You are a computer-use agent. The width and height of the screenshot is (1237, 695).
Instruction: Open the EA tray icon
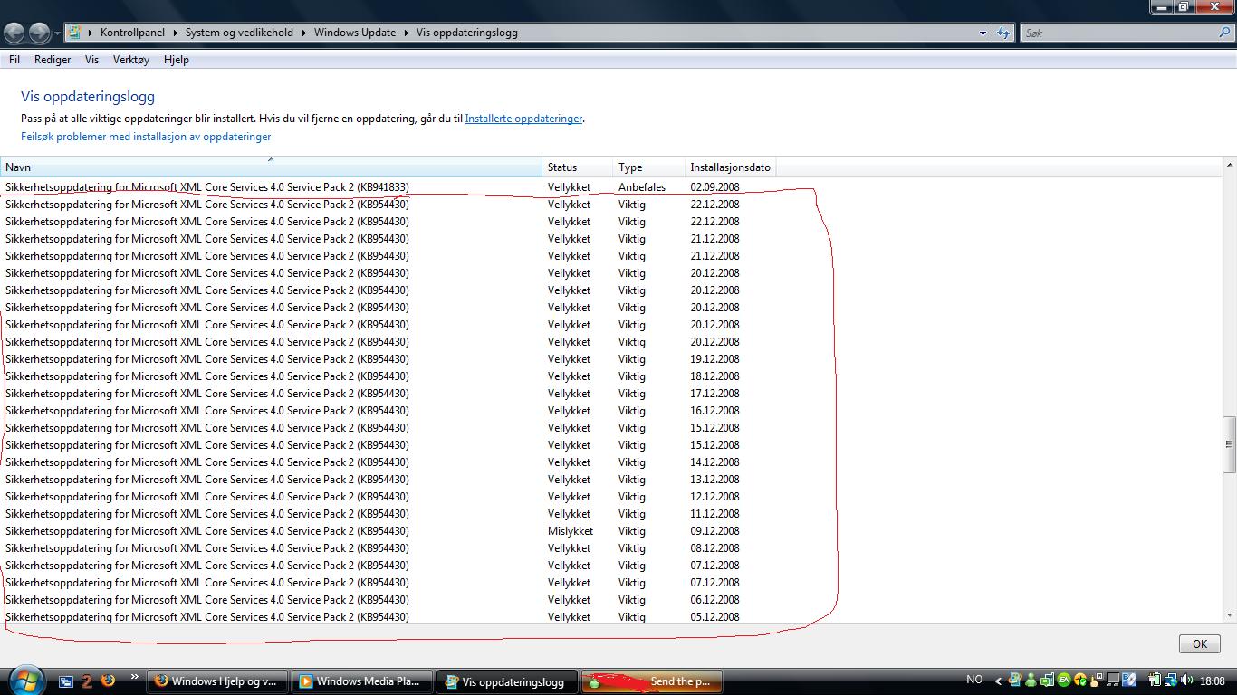[x=1064, y=680]
